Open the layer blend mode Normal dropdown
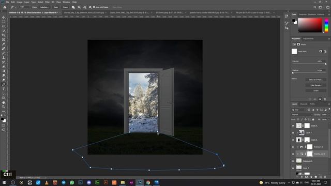 tap(302, 115)
